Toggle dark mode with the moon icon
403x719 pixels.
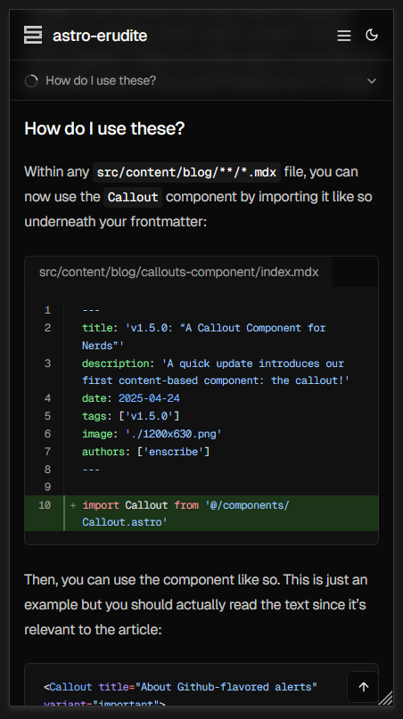pos(371,35)
